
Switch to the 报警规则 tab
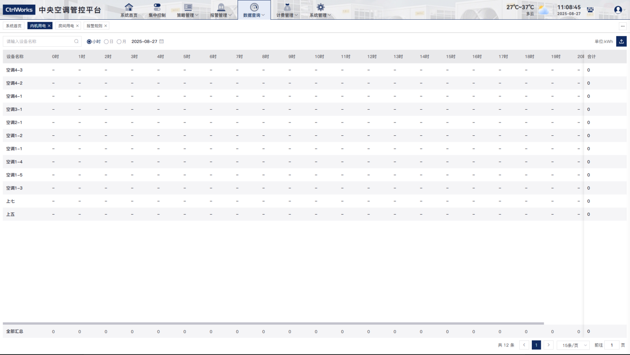click(x=94, y=26)
